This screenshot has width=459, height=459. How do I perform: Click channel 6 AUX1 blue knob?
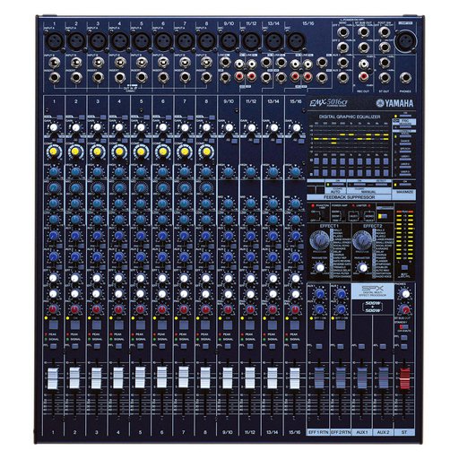(x=162, y=235)
